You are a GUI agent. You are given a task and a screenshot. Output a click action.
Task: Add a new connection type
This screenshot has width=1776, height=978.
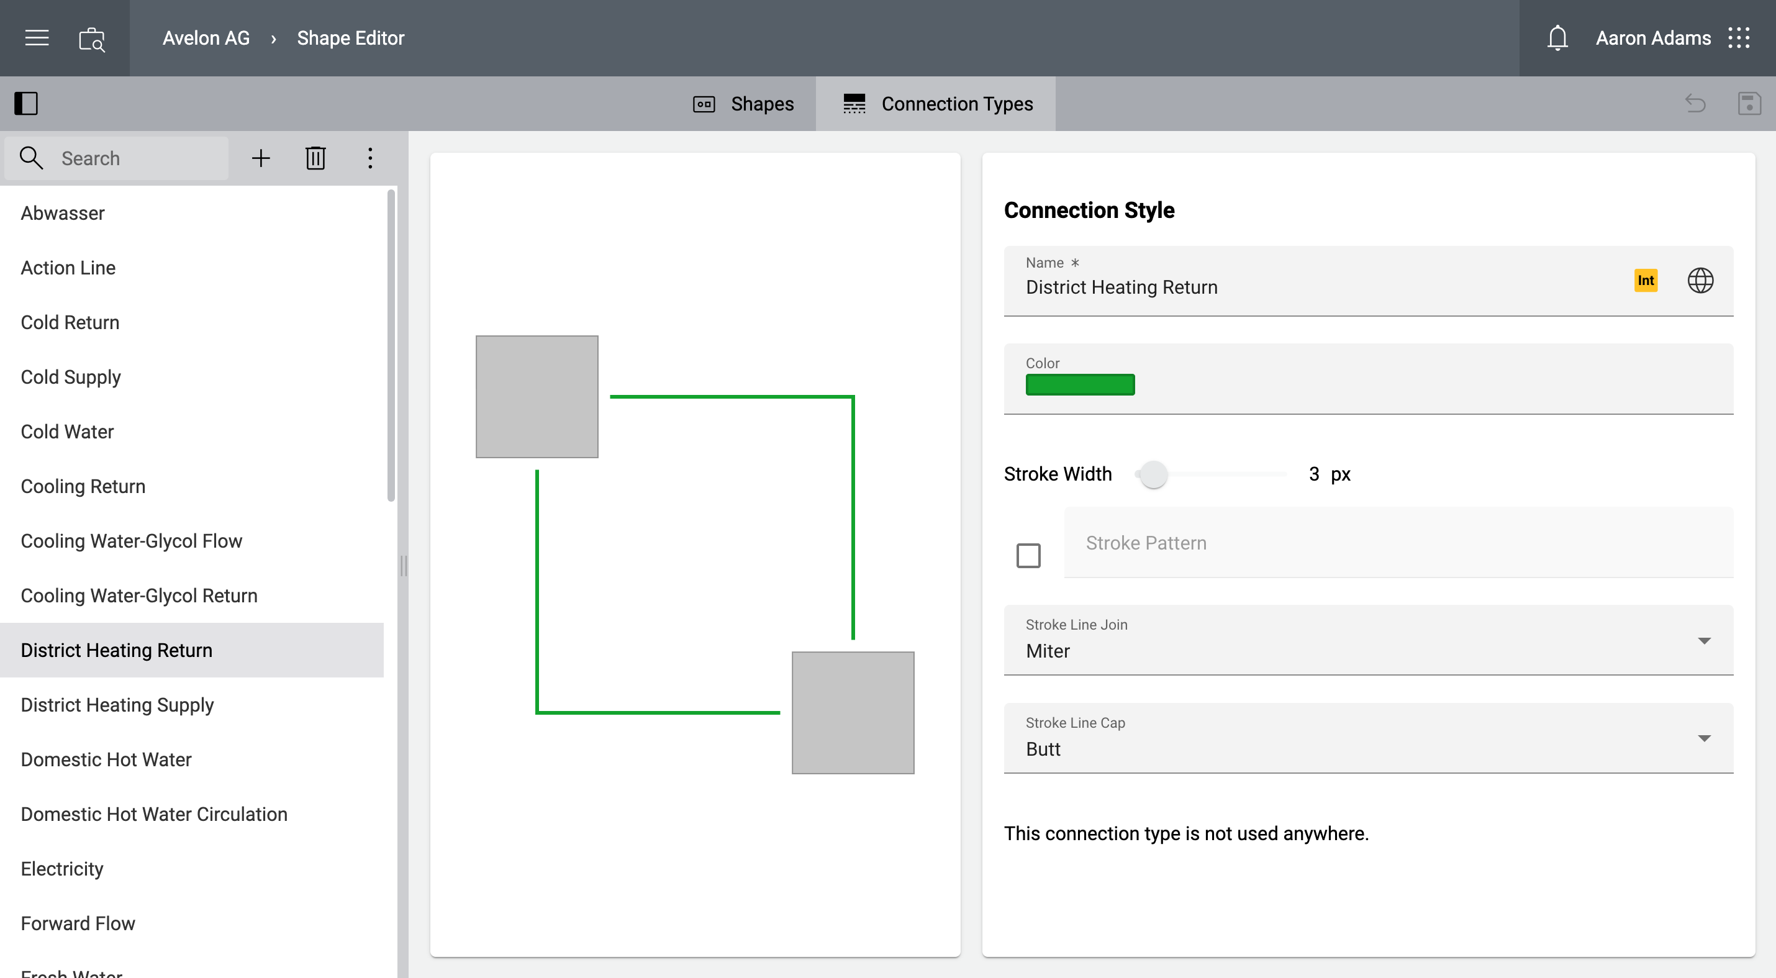[261, 158]
